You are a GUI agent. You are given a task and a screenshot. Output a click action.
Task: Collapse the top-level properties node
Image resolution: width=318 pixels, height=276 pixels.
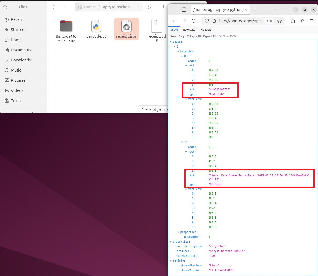[171, 242]
